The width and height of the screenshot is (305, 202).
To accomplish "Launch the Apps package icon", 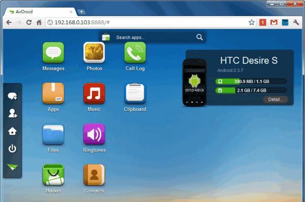I will [53, 93].
